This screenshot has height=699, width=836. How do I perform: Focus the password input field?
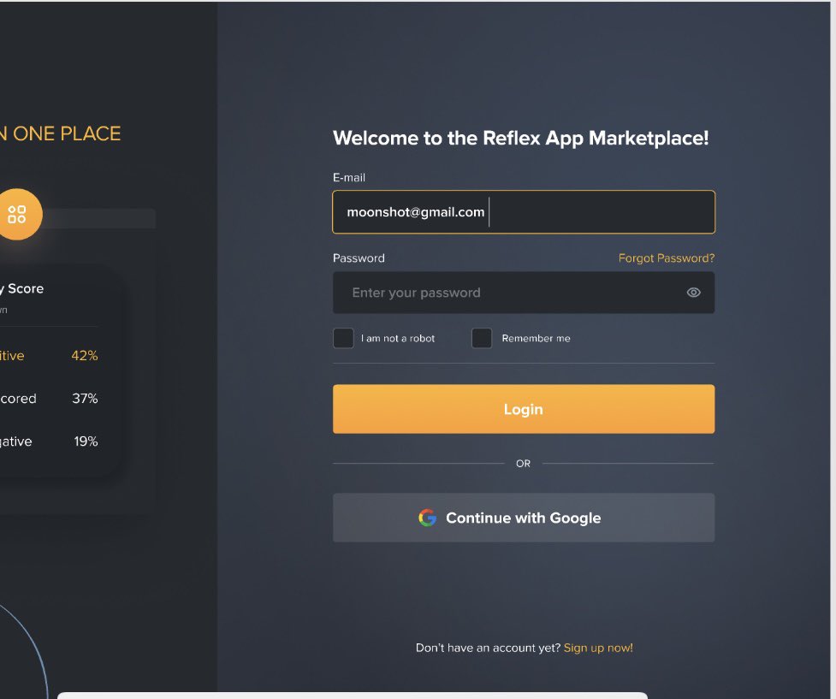point(524,293)
